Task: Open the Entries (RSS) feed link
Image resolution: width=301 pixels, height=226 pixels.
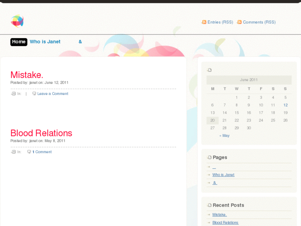Action: 220,22
